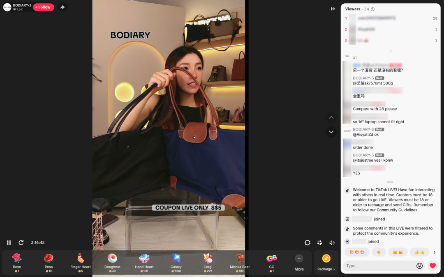Click host reply '@AisyahZd ok'
The width and height of the screenshot is (444, 277).
[365, 135]
